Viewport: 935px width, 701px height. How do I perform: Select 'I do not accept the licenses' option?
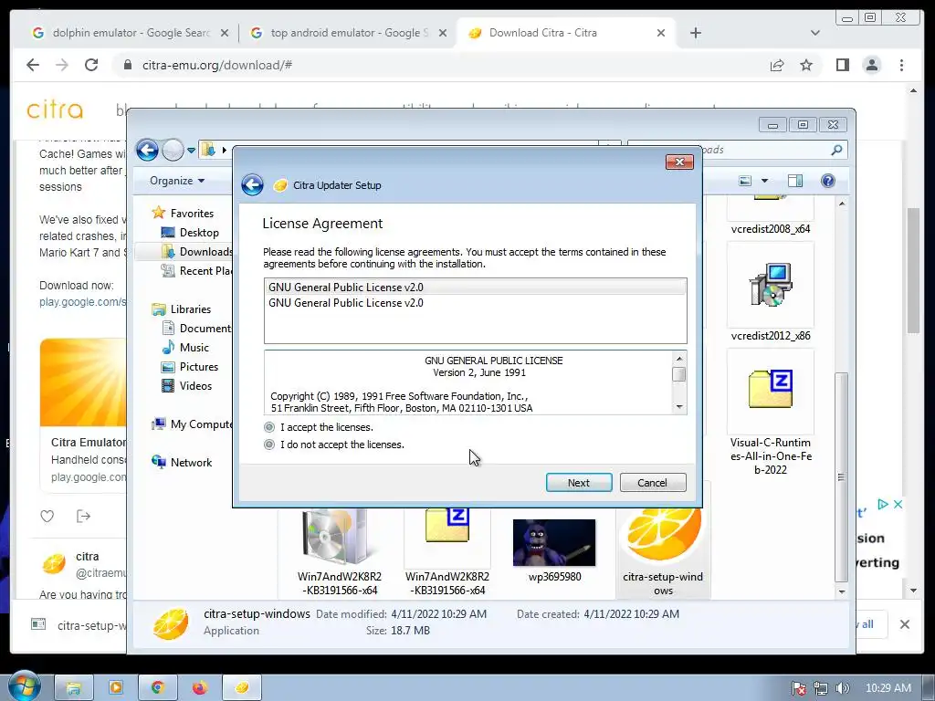(269, 445)
